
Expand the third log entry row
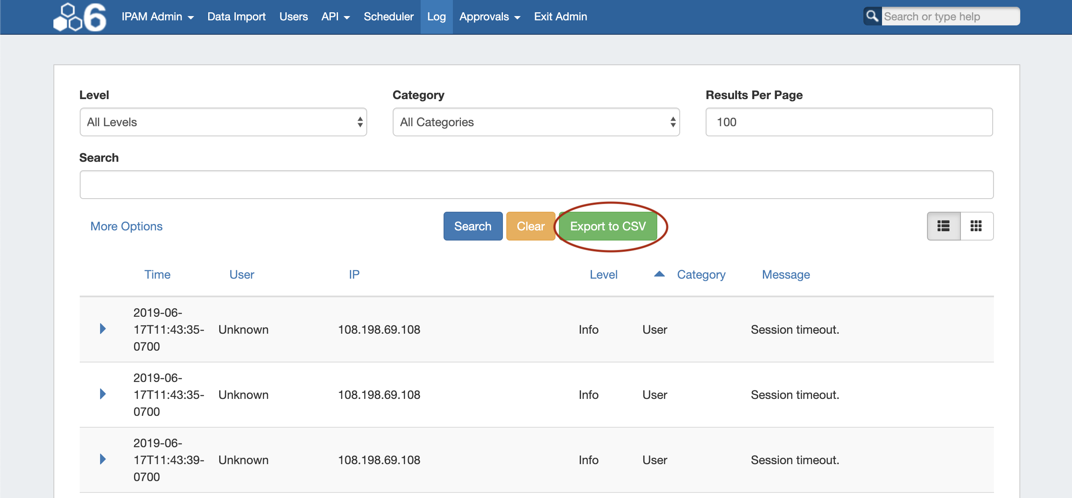pos(103,459)
